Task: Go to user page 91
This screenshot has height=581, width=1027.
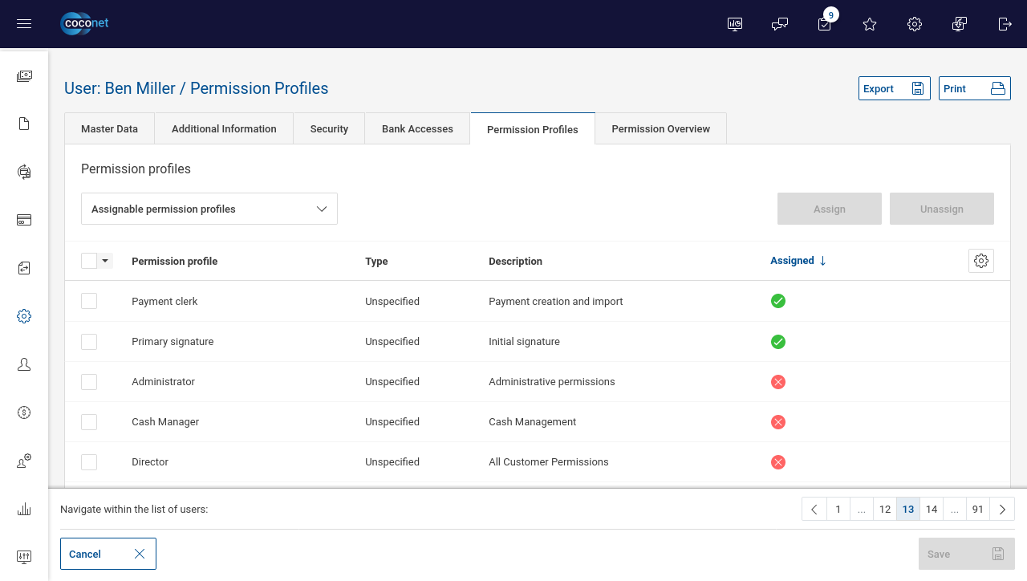Action: point(978,509)
